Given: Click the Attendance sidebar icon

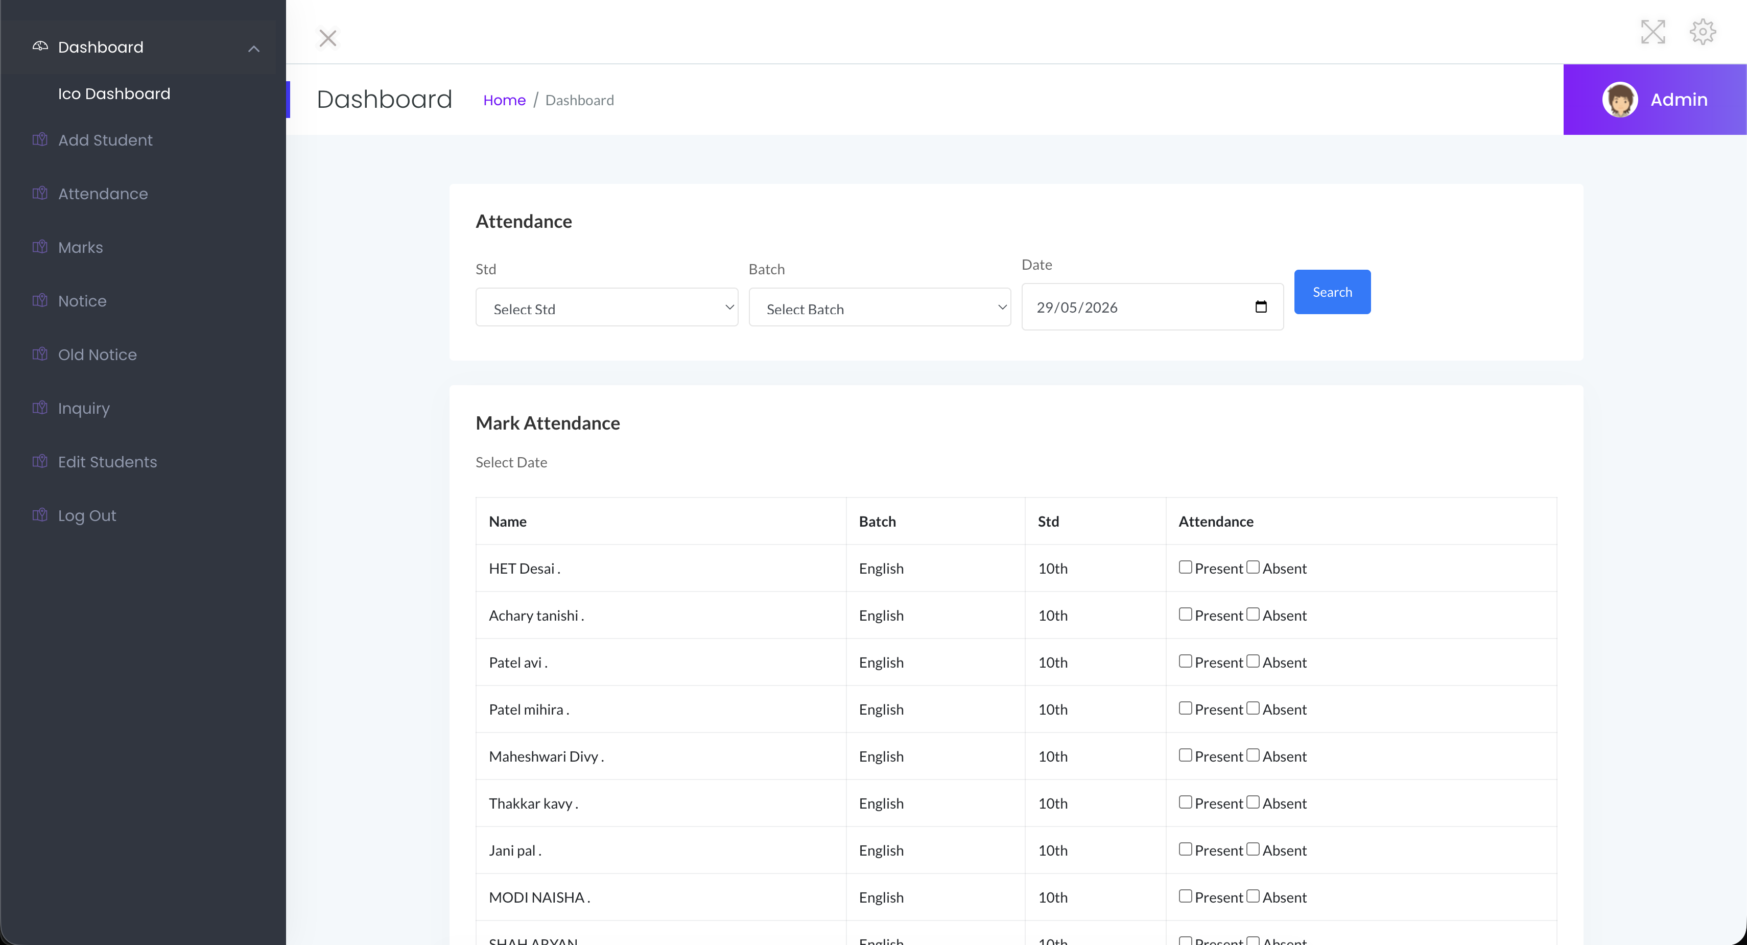Looking at the screenshot, I should coord(40,193).
